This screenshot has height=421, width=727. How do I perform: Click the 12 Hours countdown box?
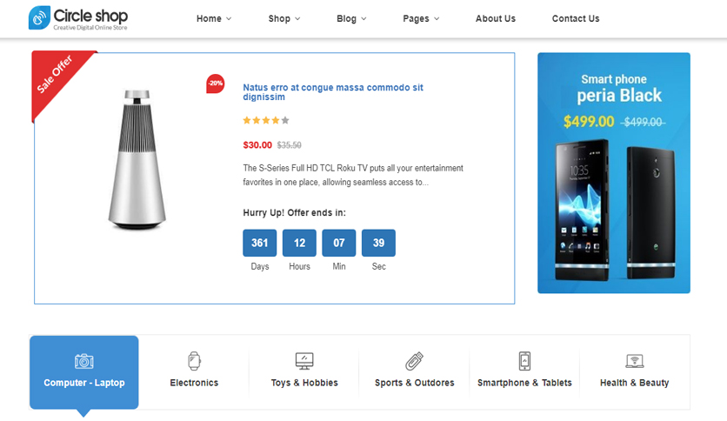tap(299, 243)
